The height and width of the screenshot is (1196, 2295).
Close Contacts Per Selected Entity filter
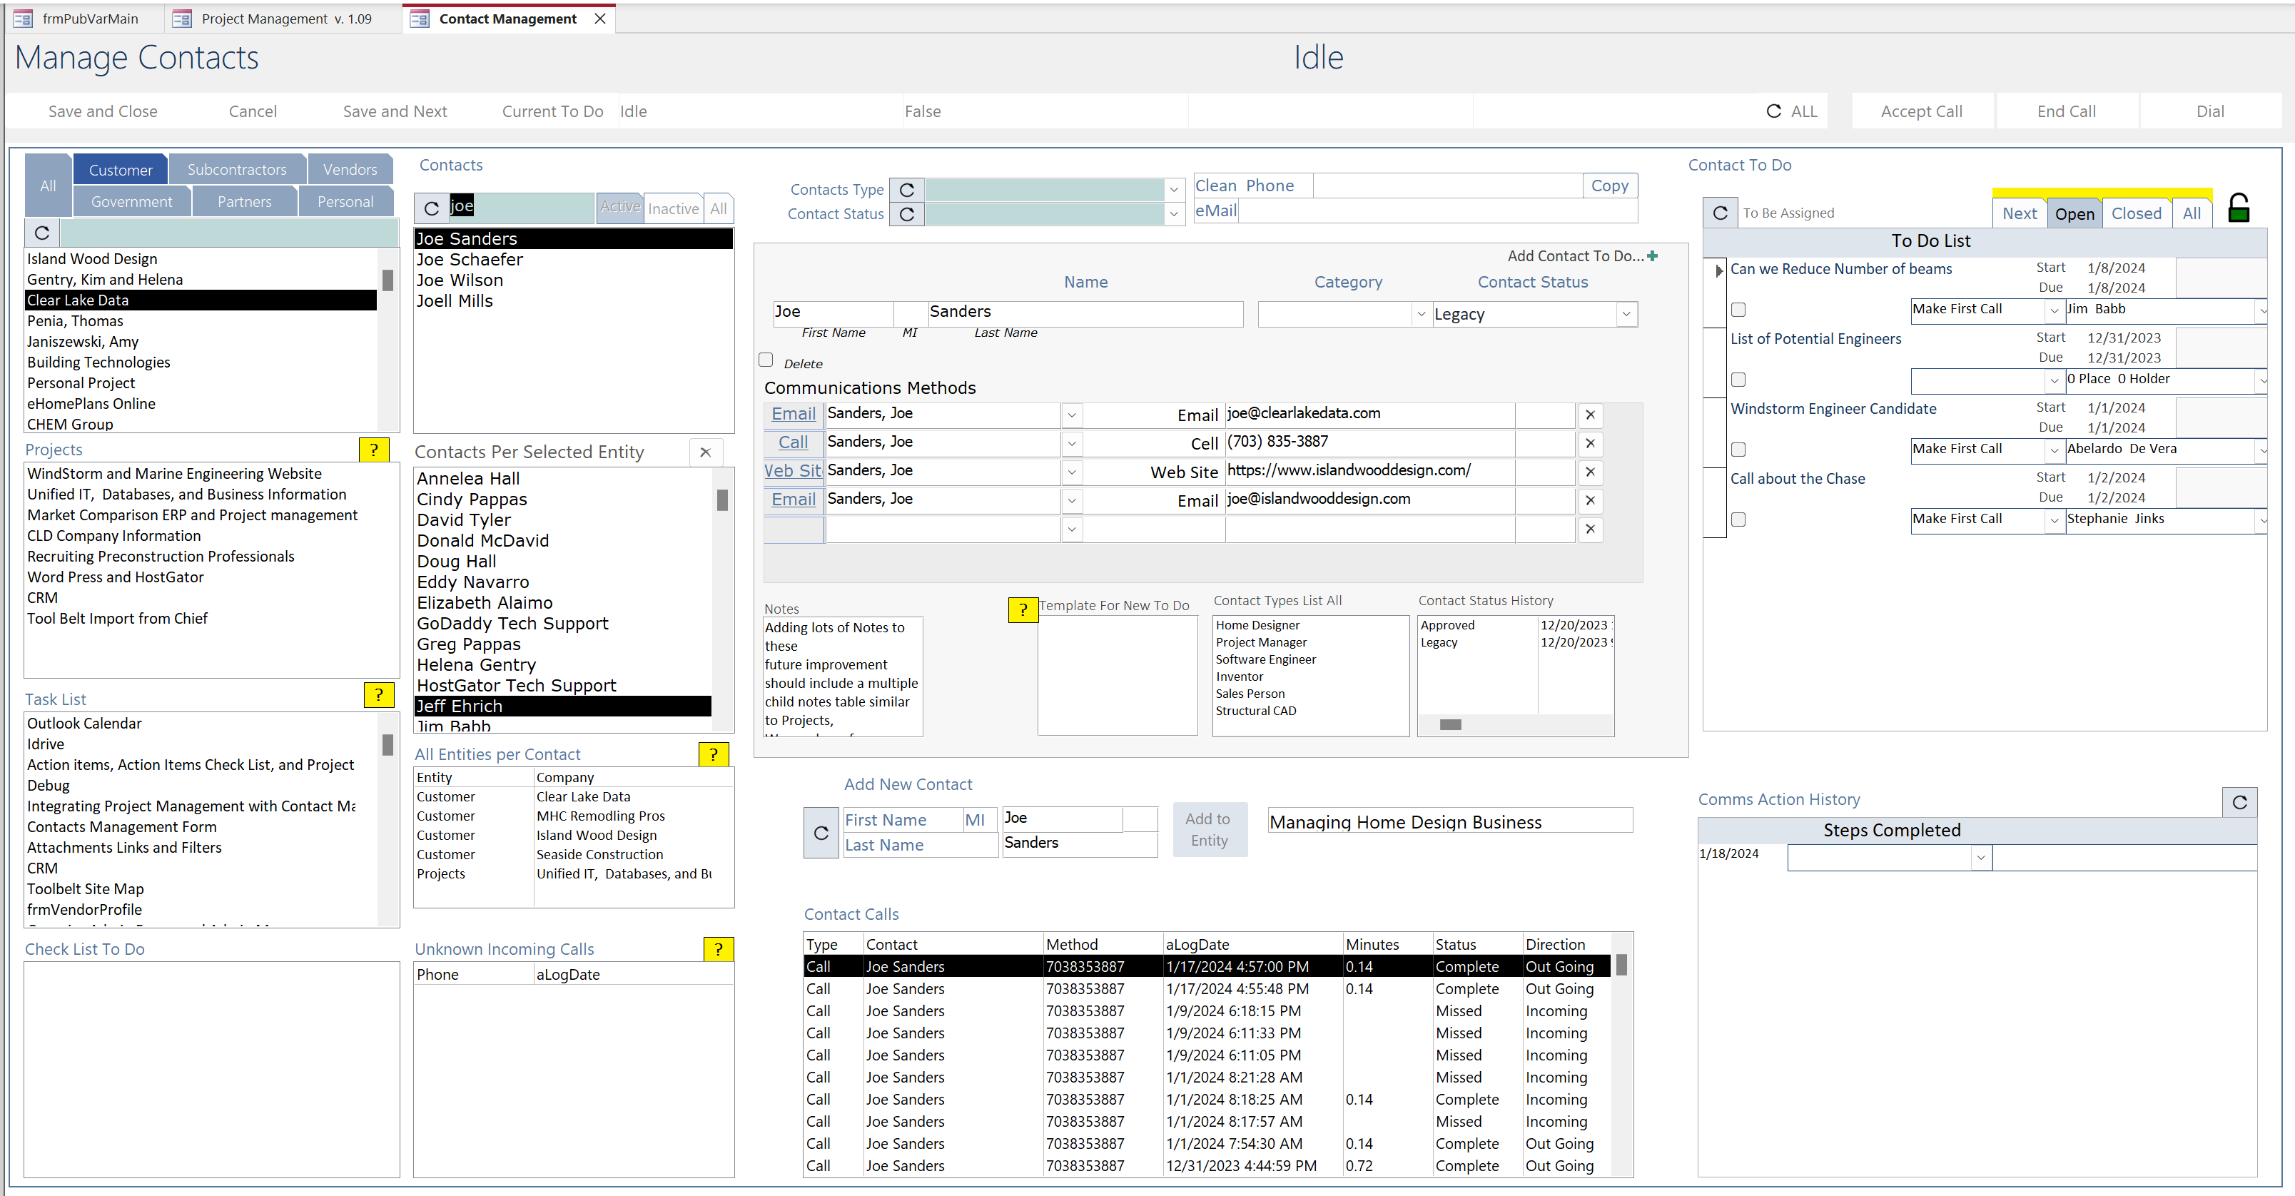coord(705,452)
